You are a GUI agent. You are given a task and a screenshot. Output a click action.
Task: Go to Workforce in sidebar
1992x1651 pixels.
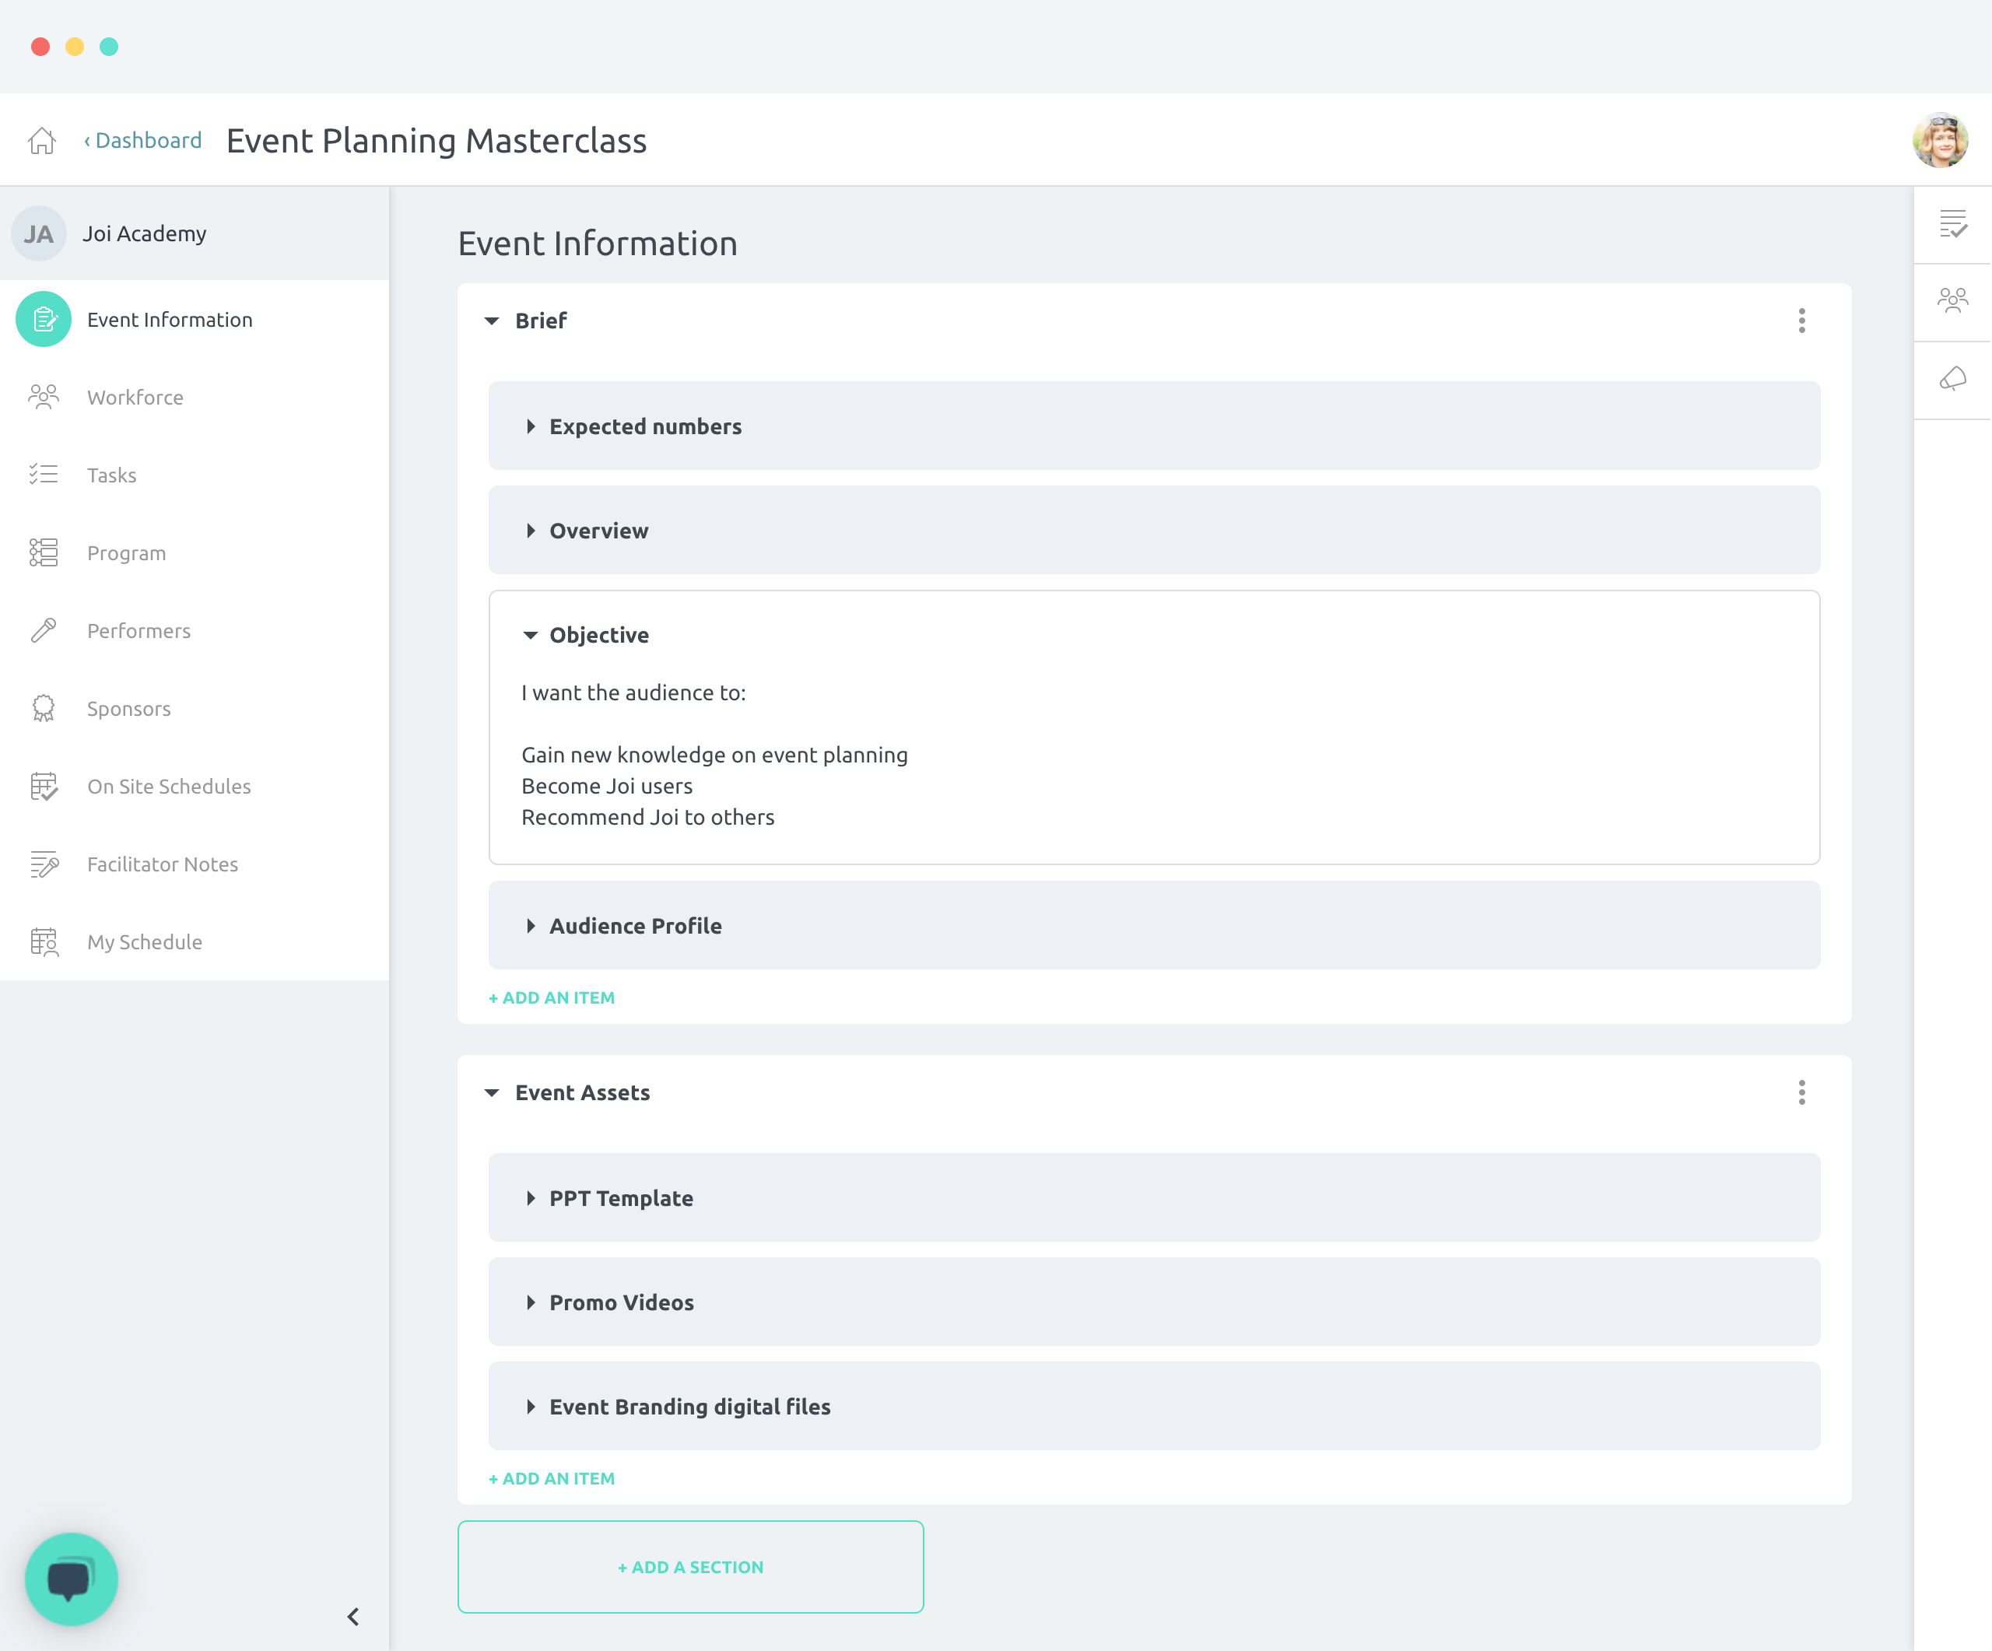135,398
